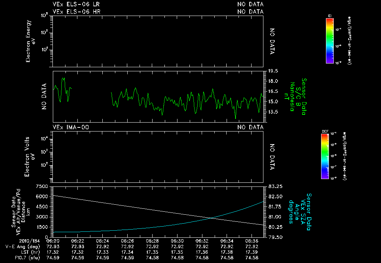Click the '06:30' time label
381x263 pixels.
177,241
